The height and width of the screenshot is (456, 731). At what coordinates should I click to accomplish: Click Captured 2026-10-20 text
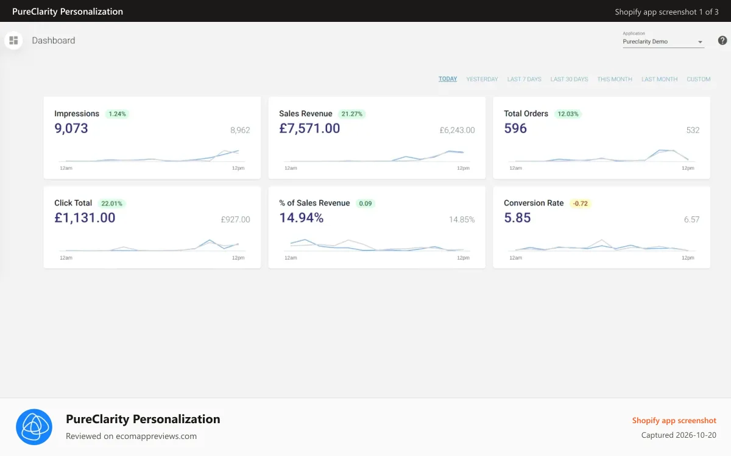pos(679,435)
